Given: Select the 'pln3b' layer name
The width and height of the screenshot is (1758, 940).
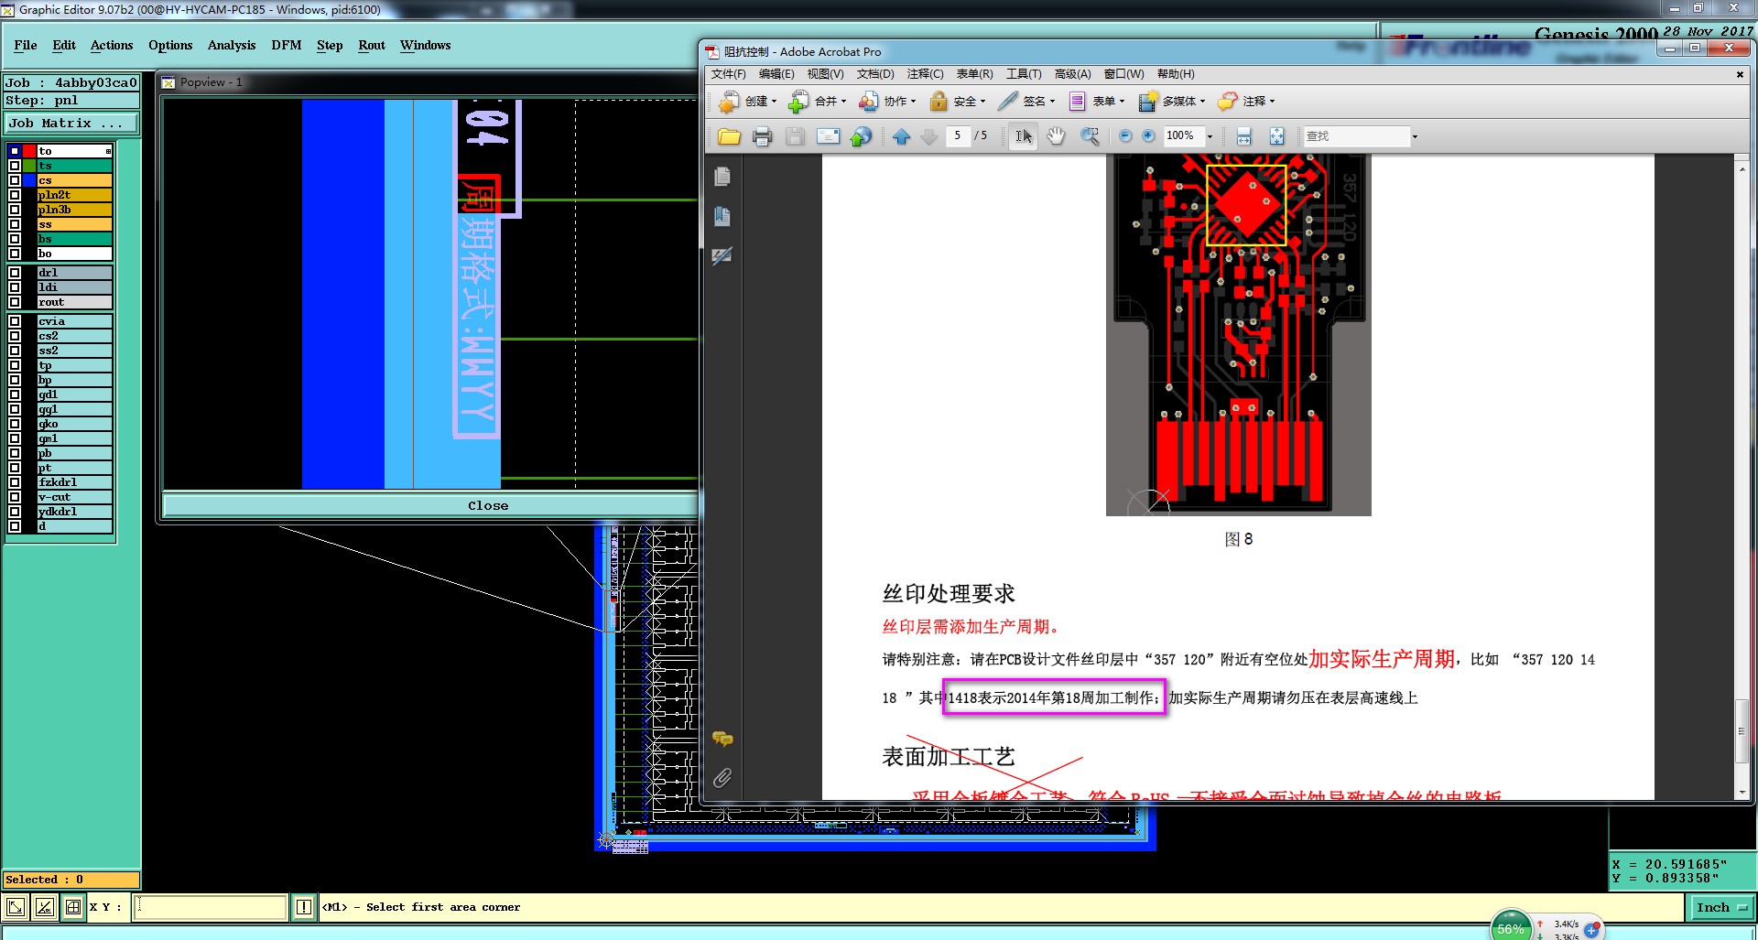Looking at the screenshot, I should click(x=74, y=210).
